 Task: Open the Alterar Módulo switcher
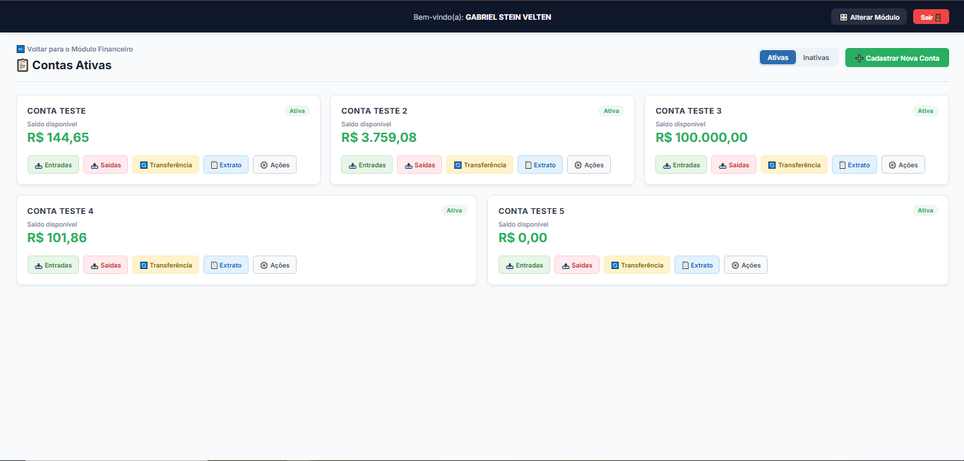[x=869, y=17]
